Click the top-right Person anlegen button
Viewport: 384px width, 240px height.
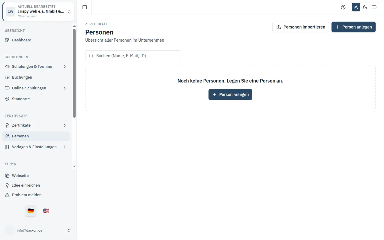(353, 27)
